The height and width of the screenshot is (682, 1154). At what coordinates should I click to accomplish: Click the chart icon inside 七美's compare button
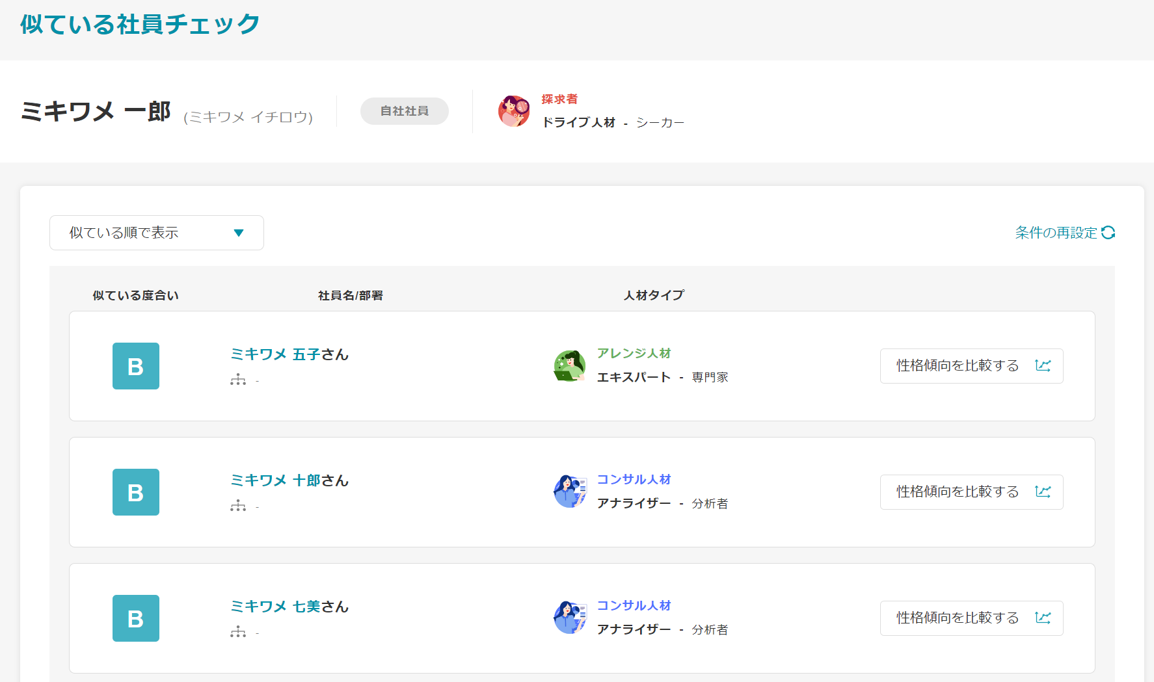click(1043, 618)
